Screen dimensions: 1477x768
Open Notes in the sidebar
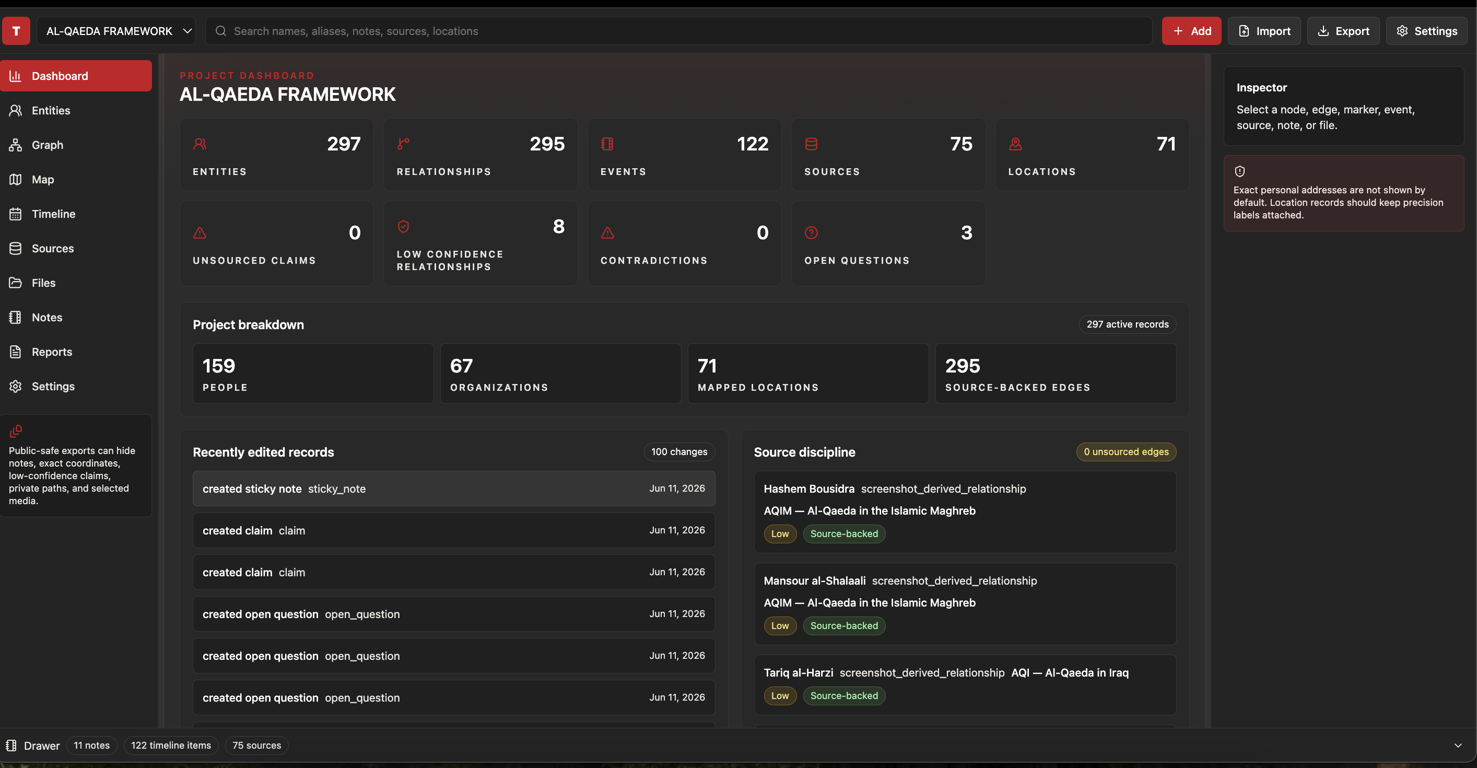pyautogui.click(x=76, y=317)
